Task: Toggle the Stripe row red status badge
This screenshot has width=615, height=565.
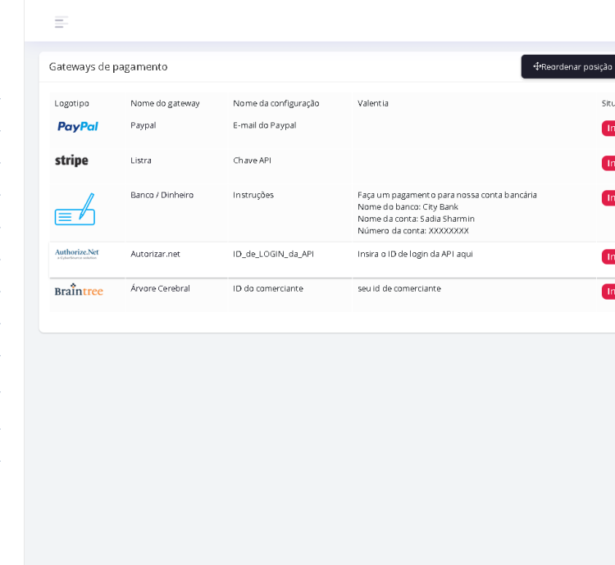Action: pos(608,163)
